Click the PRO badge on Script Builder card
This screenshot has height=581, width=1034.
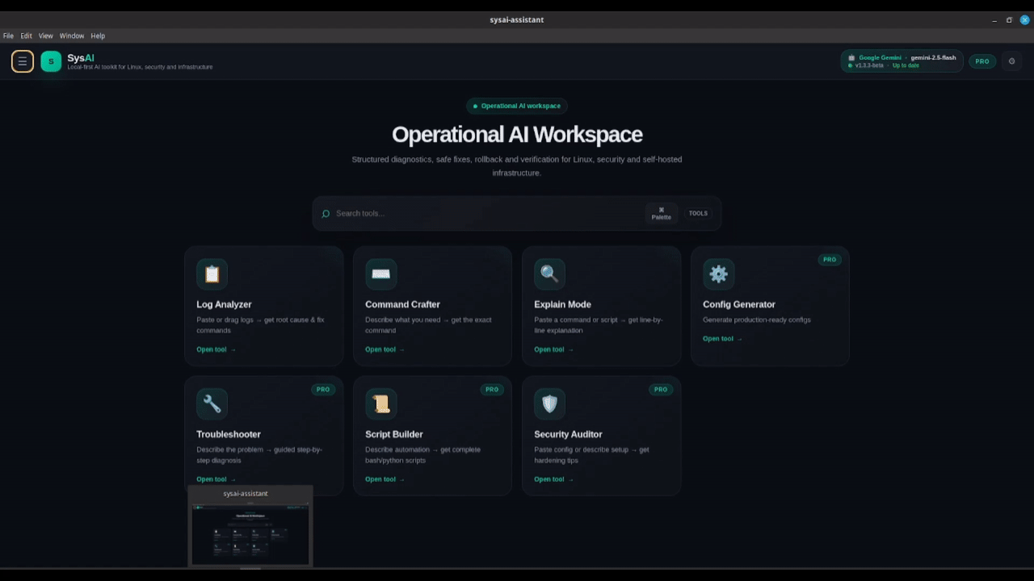pyautogui.click(x=492, y=390)
